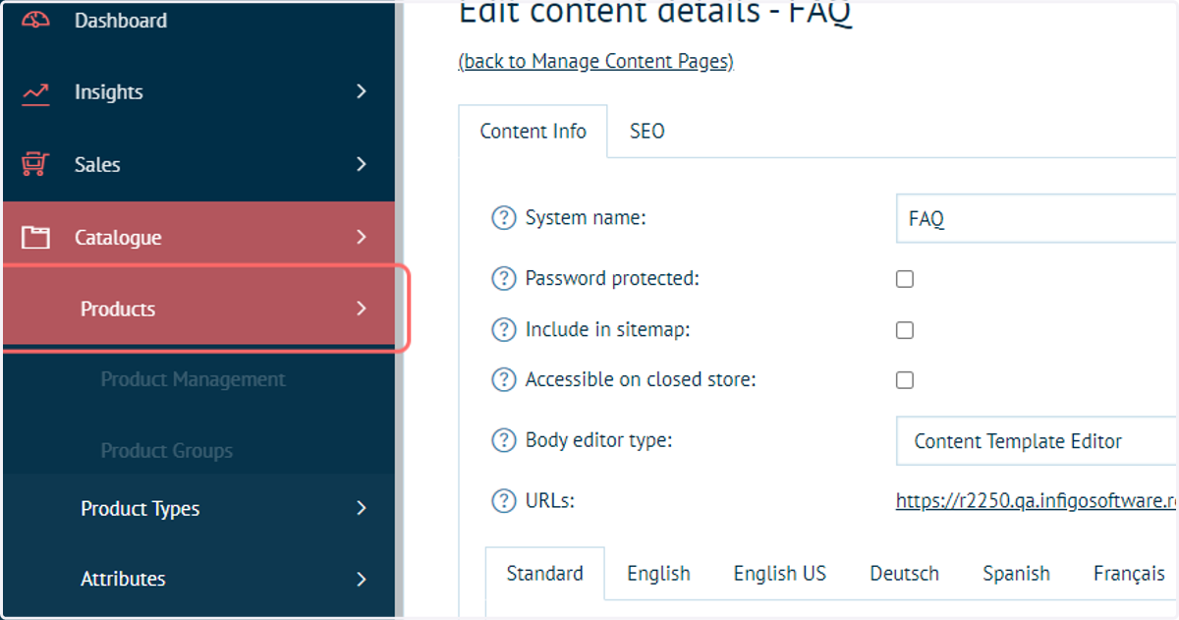This screenshot has height=620, width=1179.
Task: Switch to the SEO tab
Action: click(x=647, y=131)
